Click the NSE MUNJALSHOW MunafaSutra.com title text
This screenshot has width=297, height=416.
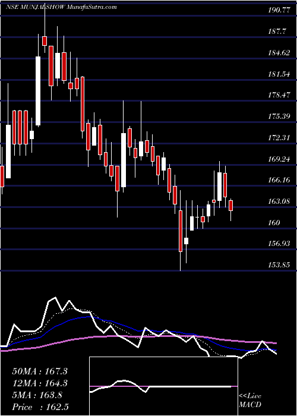(61, 7)
